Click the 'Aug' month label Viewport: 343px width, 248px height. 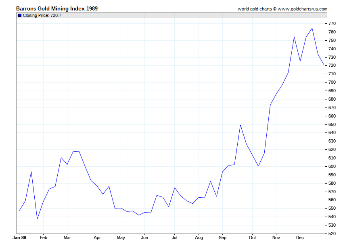click(x=198, y=238)
